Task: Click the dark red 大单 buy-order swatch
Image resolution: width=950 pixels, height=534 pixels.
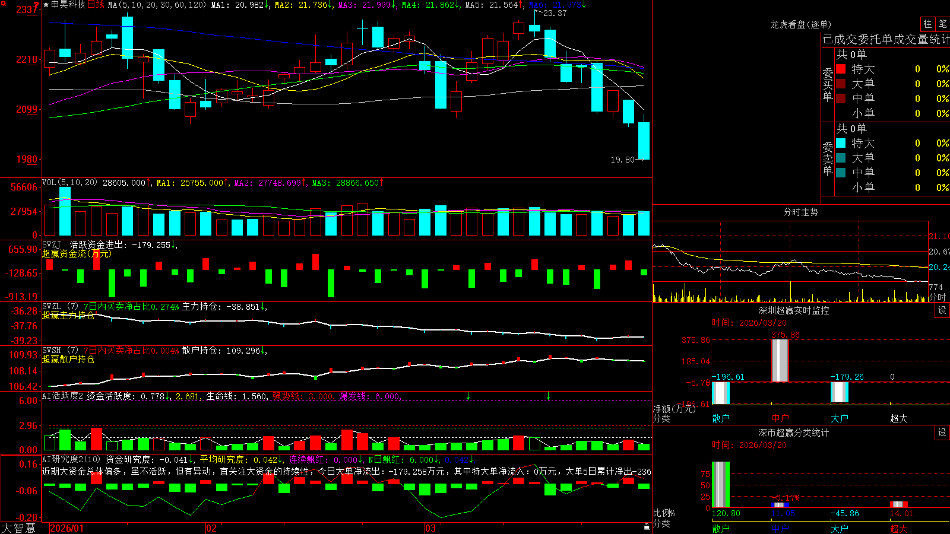Action: [x=841, y=84]
